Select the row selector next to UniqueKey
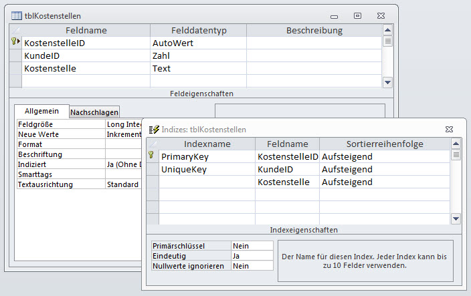This screenshot has width=471, height=296. point(152,170)
